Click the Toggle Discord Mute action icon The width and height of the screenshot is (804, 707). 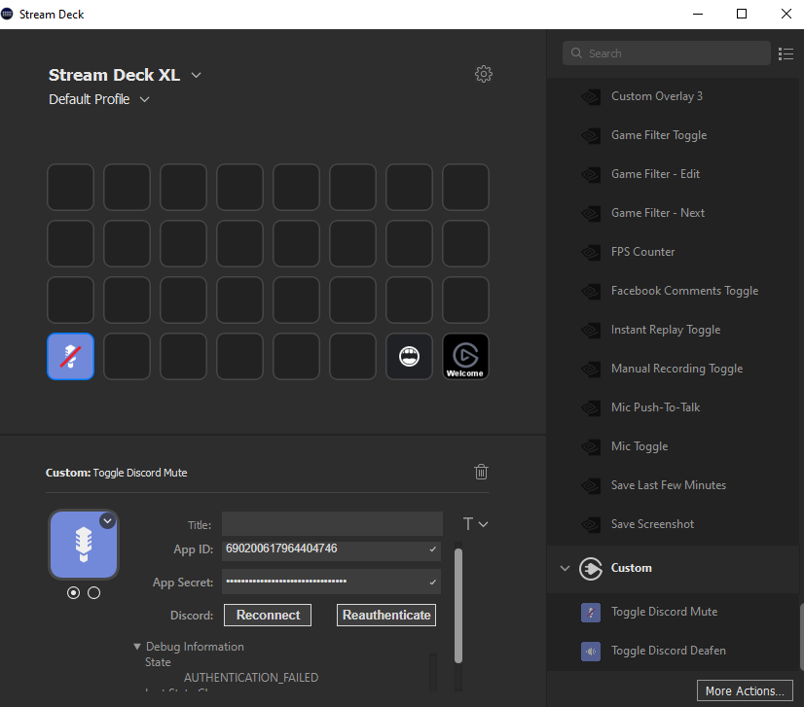point(591,613)
